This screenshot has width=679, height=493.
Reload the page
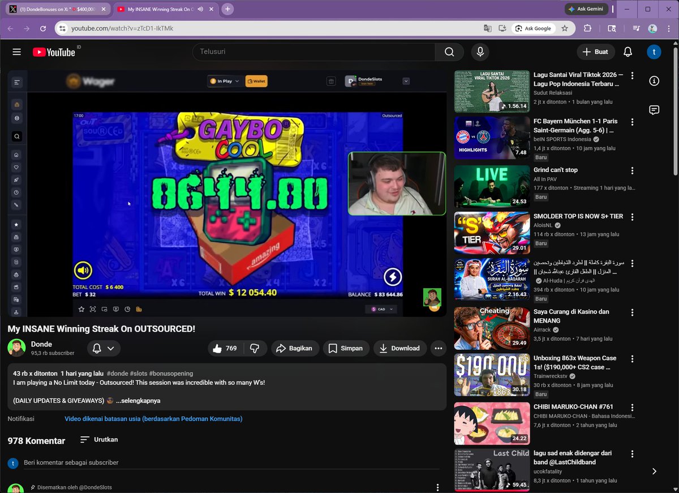[x=43, y=28]
